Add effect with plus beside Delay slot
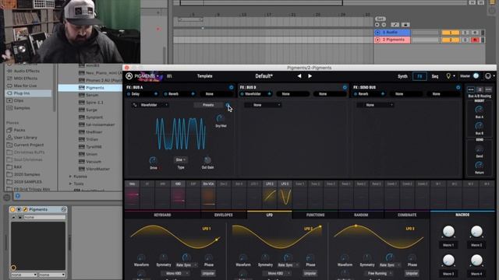This screenshot has height=280, width=499. point(156,94)
